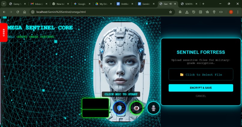The width and height of the screenshot is (242, 127).
Task: Close the SENTIN tab
Action: 196,4
